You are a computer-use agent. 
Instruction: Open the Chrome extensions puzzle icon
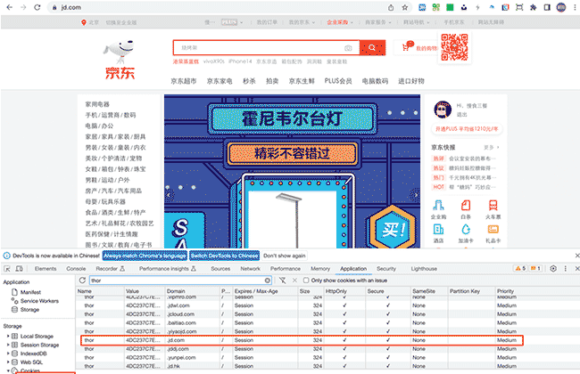(533, 7)
